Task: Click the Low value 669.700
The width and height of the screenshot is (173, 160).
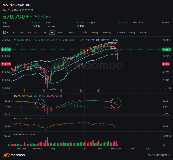Action: [79, 23]
